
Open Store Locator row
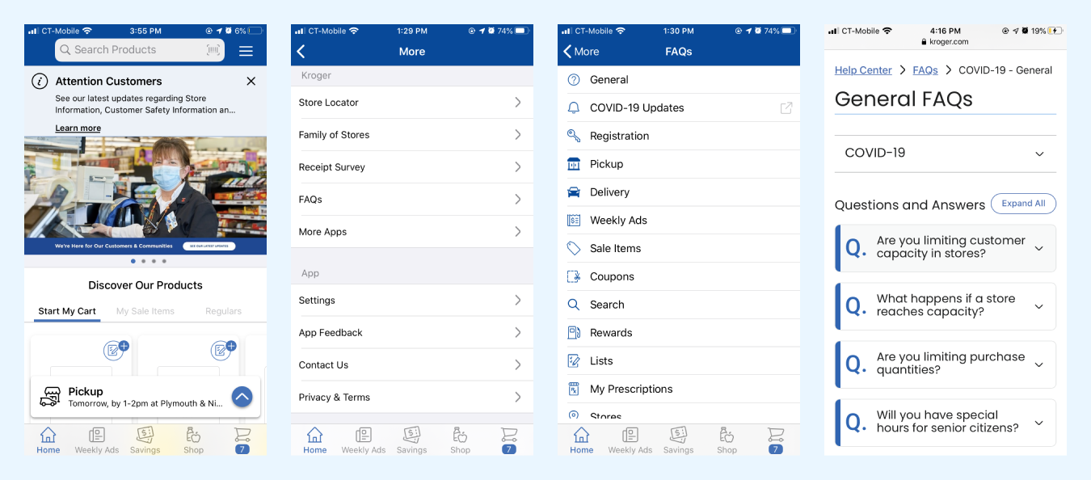tap(412, 103)
